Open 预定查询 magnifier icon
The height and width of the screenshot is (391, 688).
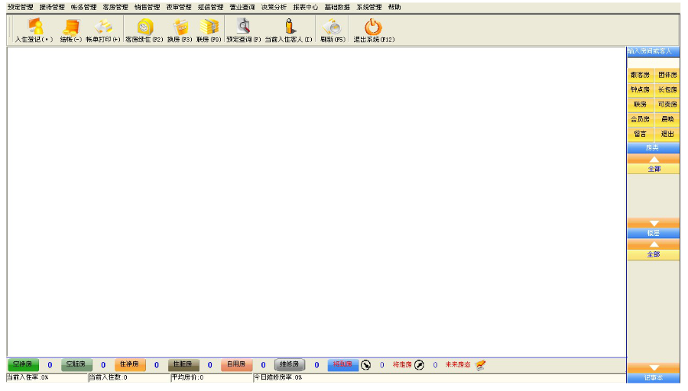tap(244, 27)
